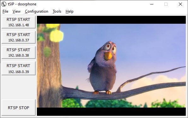
Task: Start RTSP stream for 192.168.0.39
Action: [x=19, y=68]
